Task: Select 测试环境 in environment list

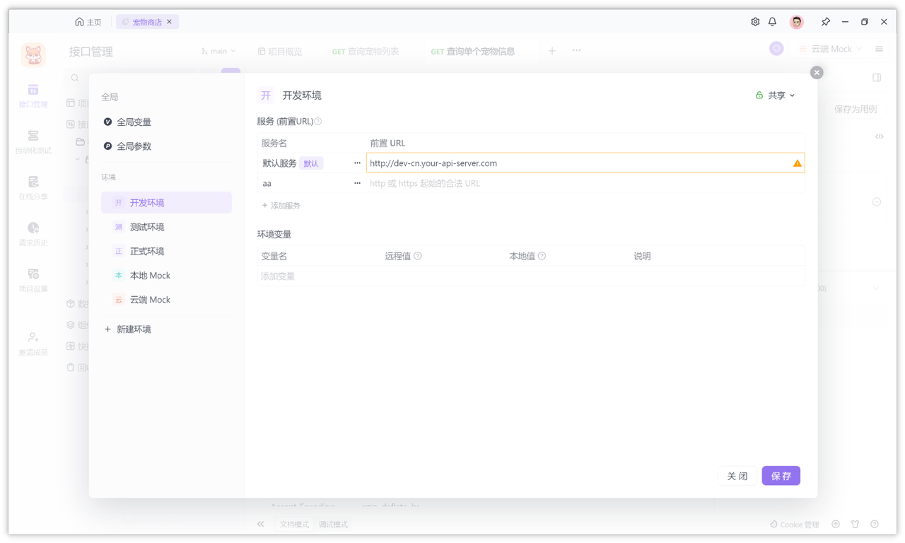Action: click(166, 226)
